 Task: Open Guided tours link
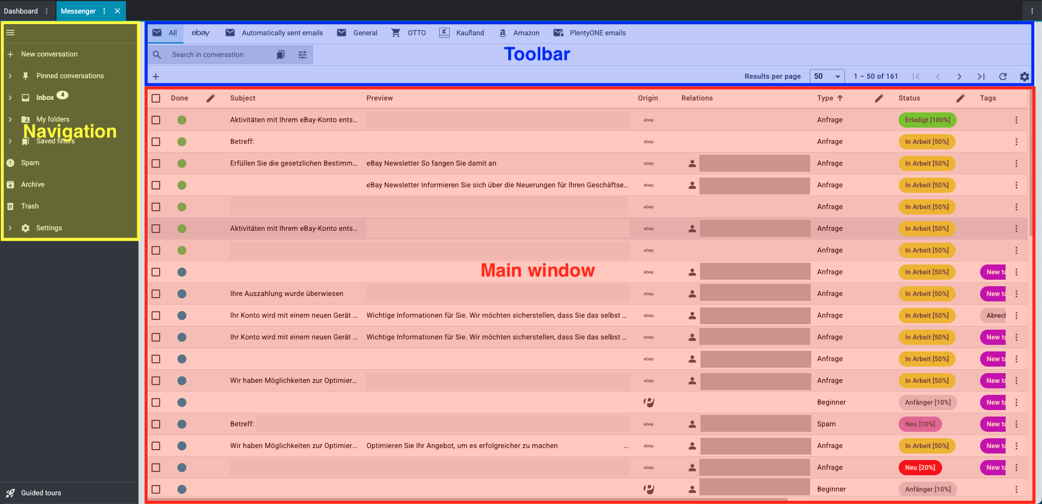point(41,493)
